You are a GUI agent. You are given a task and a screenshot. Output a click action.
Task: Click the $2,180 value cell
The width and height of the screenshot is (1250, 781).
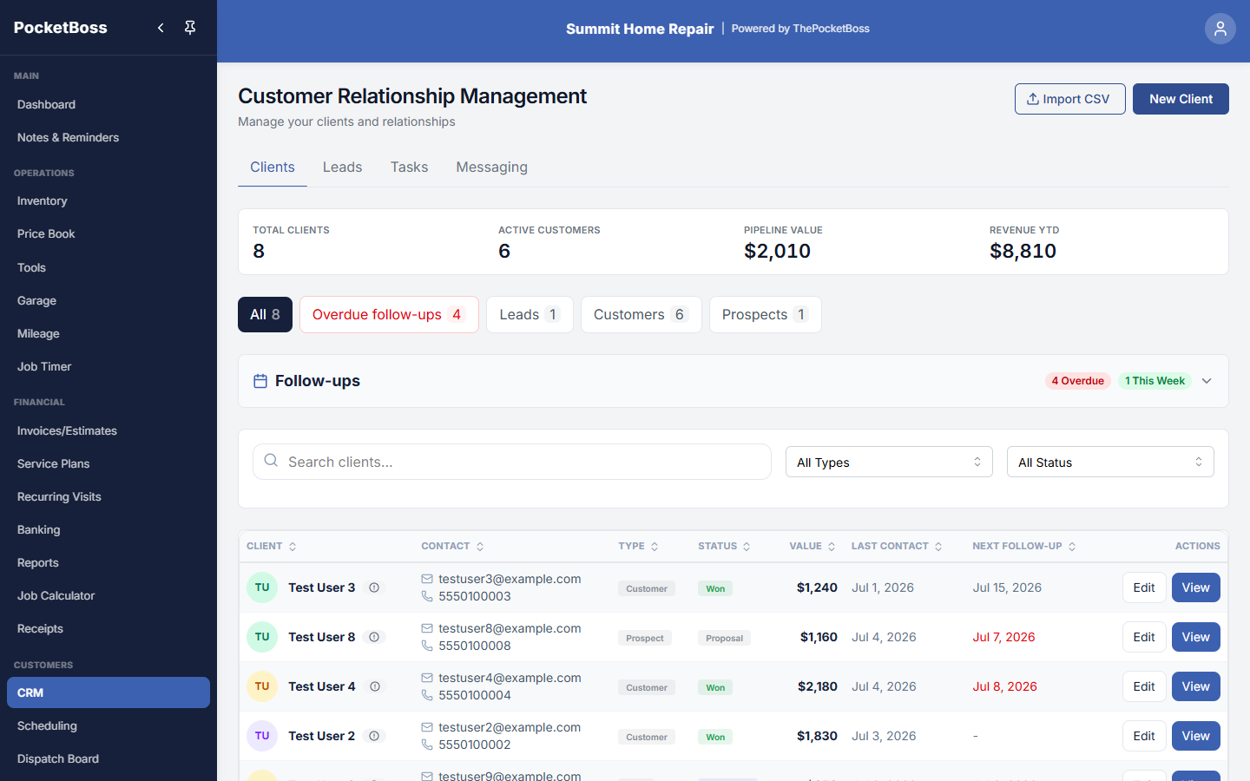[x=818, y=686]
